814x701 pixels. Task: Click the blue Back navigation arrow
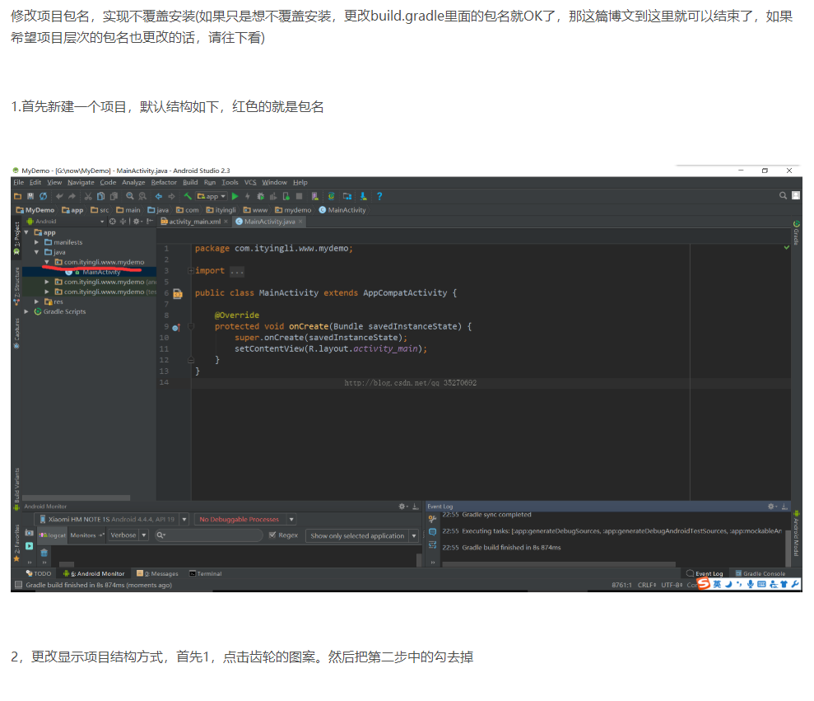click(159, 196)
